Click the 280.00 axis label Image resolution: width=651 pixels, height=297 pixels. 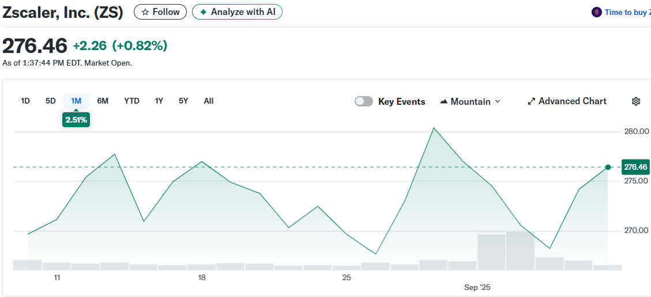click(x=637, y=132)
